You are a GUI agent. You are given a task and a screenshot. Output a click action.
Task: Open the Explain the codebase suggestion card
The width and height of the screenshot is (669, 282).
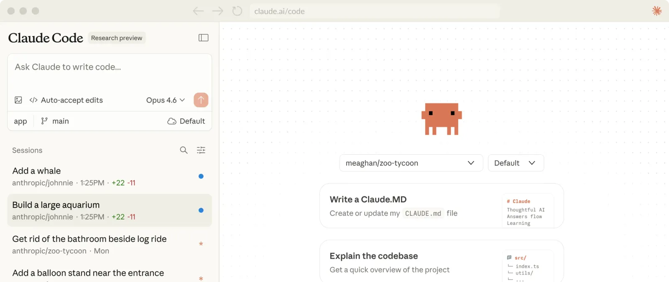[442, 261]
